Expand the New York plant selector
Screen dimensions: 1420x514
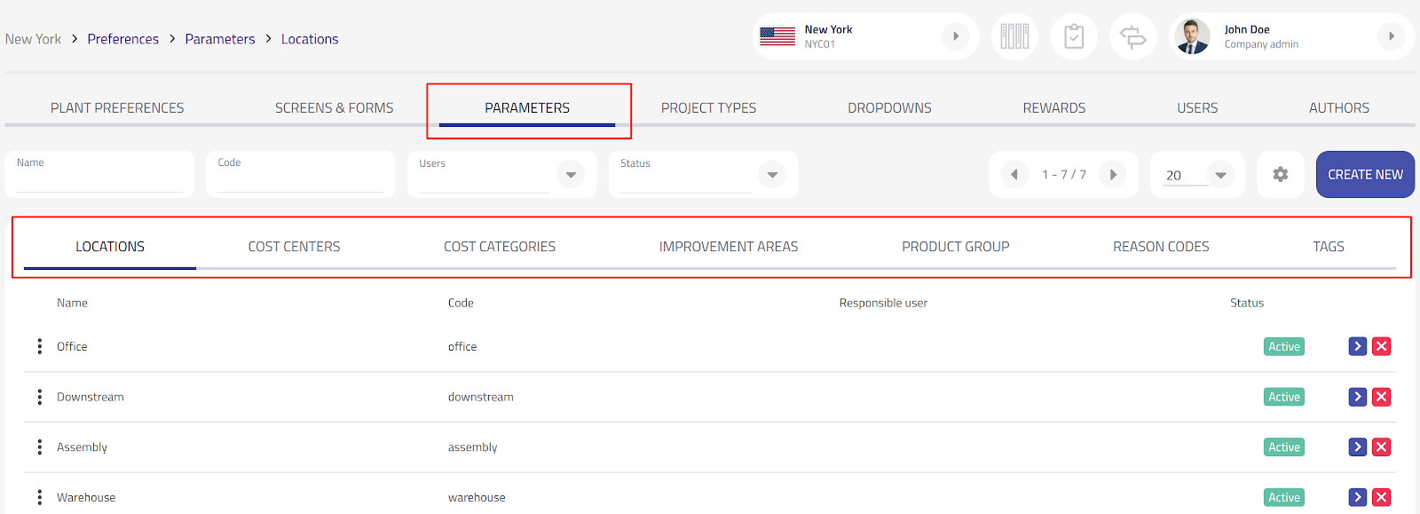pos(955,36)
